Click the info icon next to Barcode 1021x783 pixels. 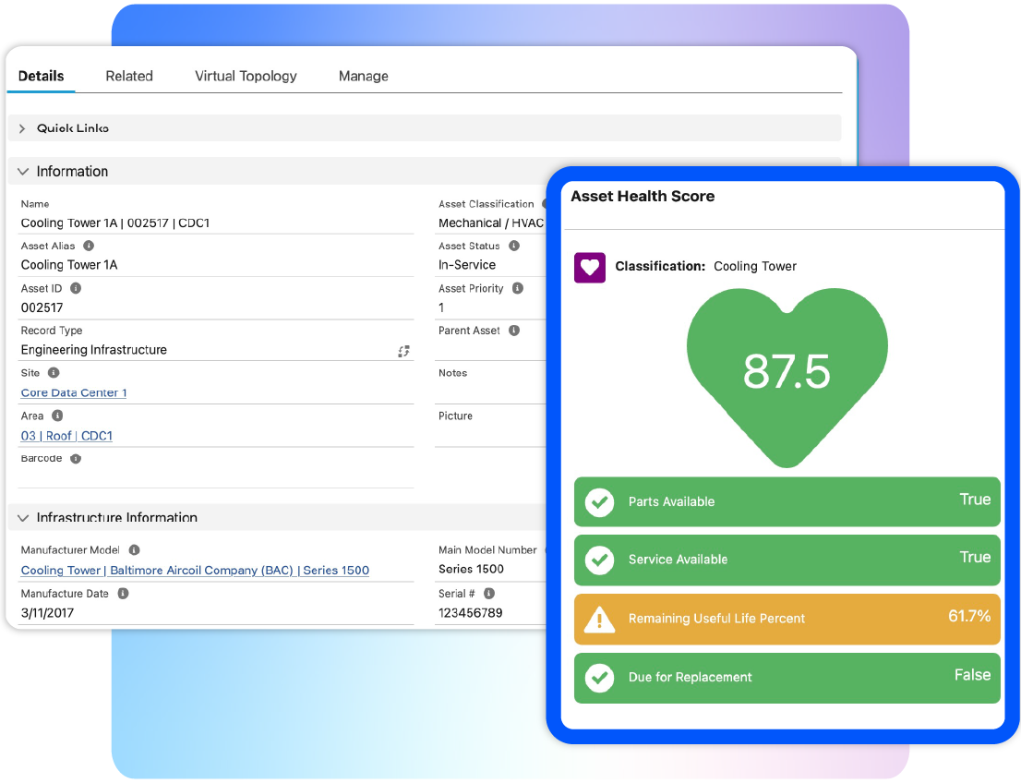[76, 458]
